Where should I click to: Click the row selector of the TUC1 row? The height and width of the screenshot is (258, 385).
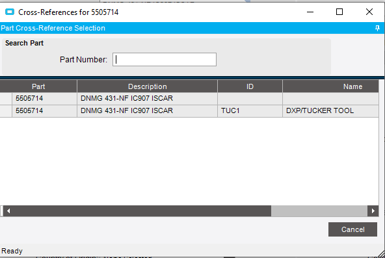6,111
